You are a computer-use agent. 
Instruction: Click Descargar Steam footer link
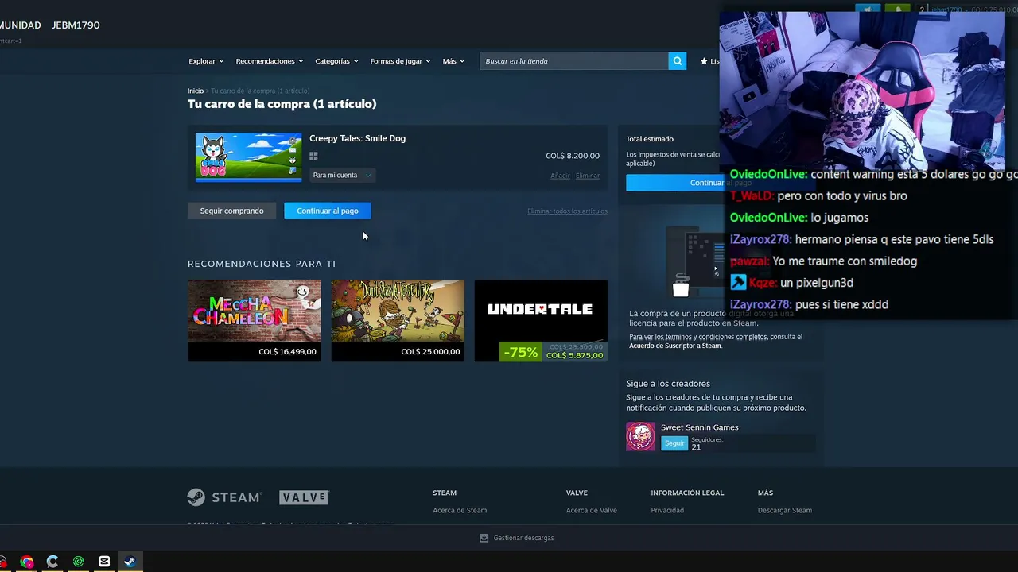pos(785,510)
